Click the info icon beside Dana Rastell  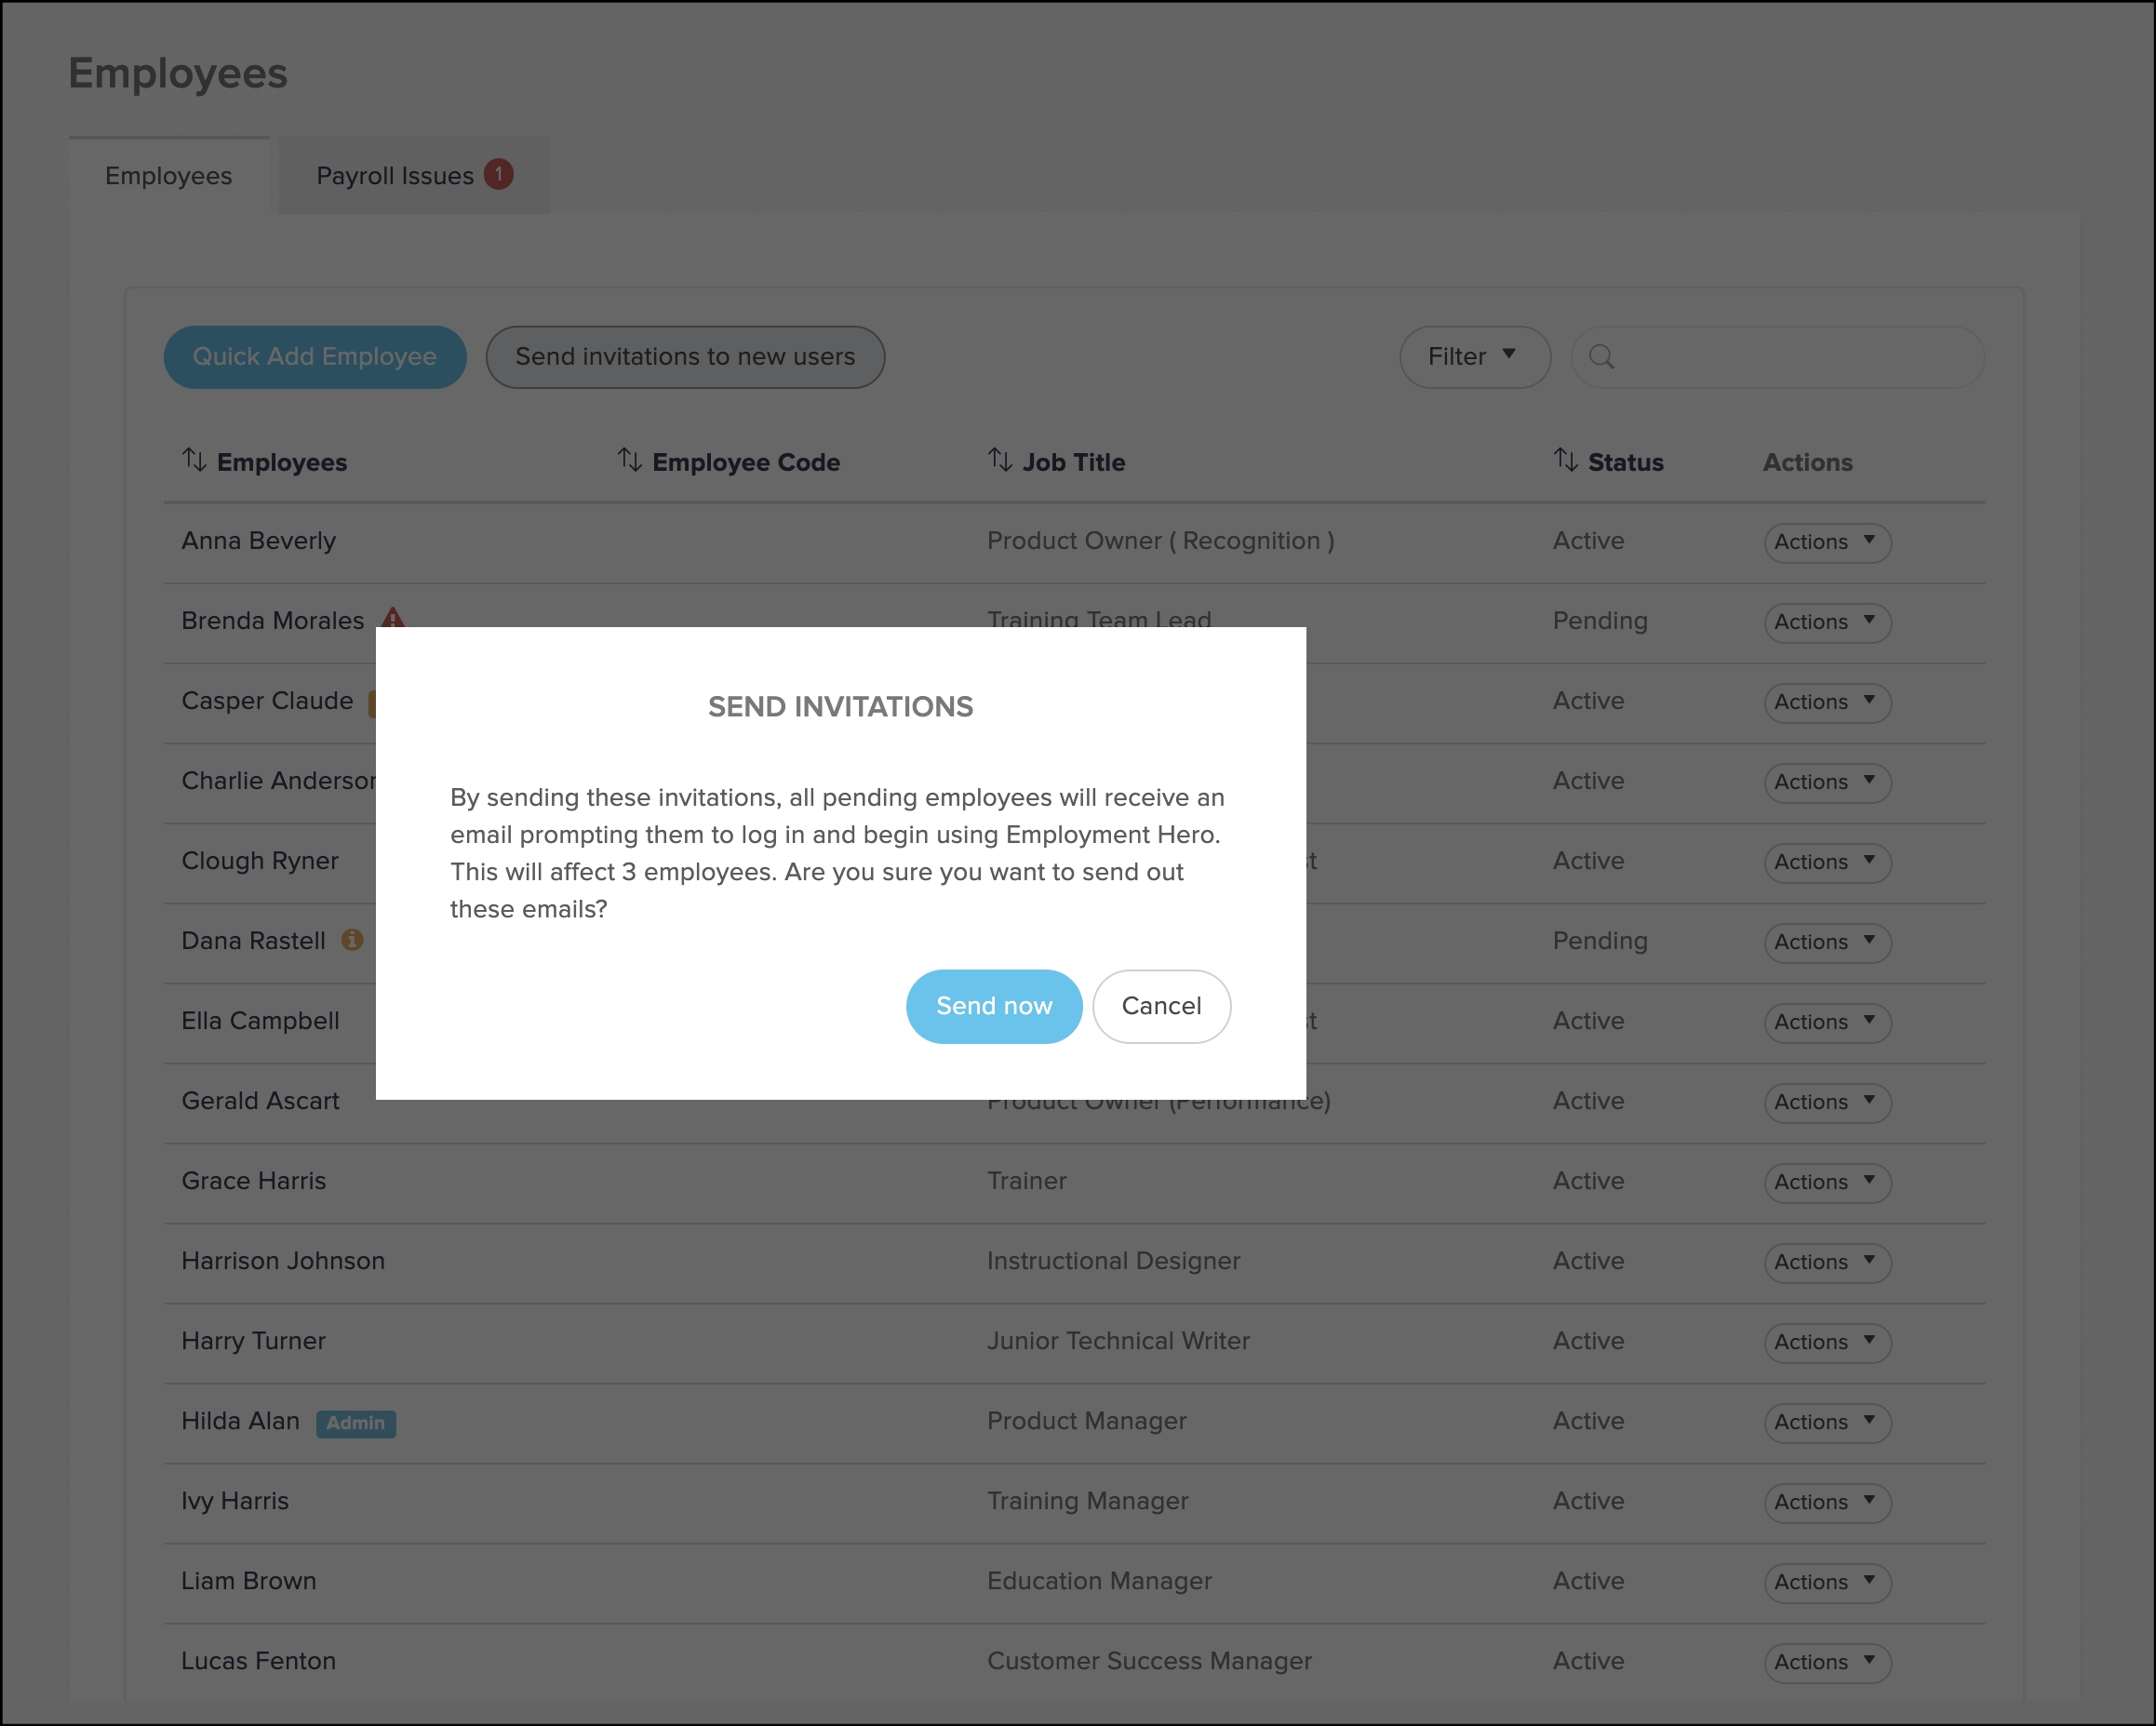point(352,940)
